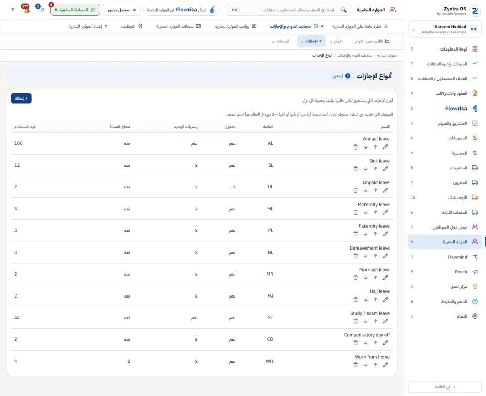Open the notifications bell icon
Screen dimensions: 486x396
(26, 9)
